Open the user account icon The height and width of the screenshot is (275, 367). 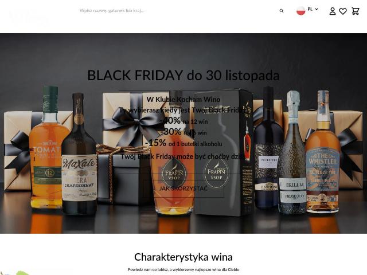(x=333, y=11)
